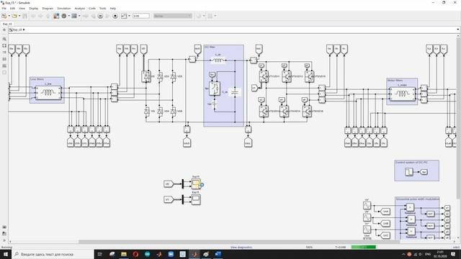This screenshot has height=259, width=461.
Task: Click the Image palette icon
Action: click(4, 65)
